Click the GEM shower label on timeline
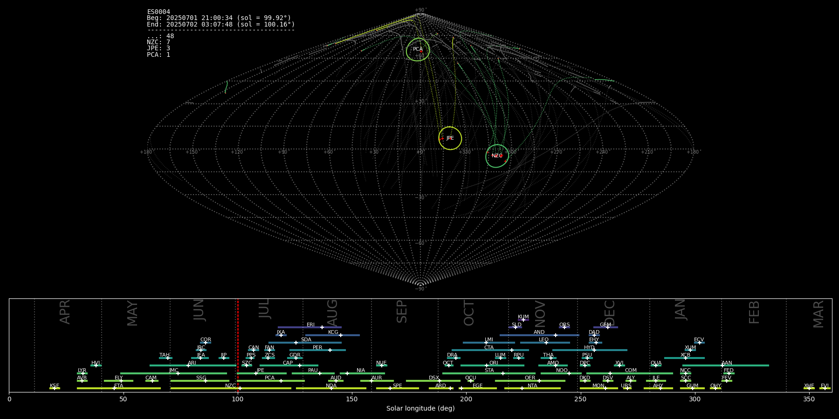 (605, 325)
